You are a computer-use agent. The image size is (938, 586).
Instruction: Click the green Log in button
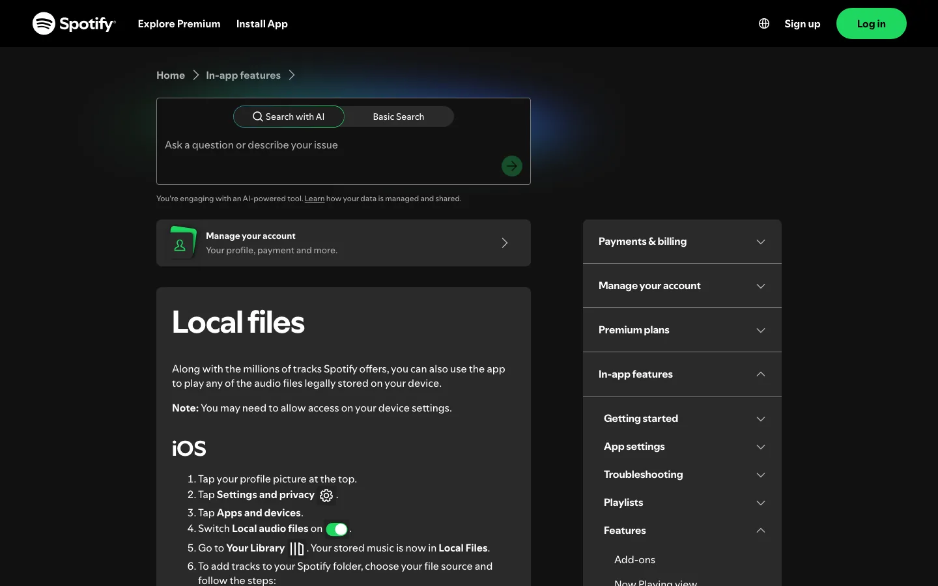(872, 23)
